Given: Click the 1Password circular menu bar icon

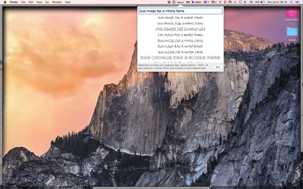Looking at the screenshot, I should (174, 2).
